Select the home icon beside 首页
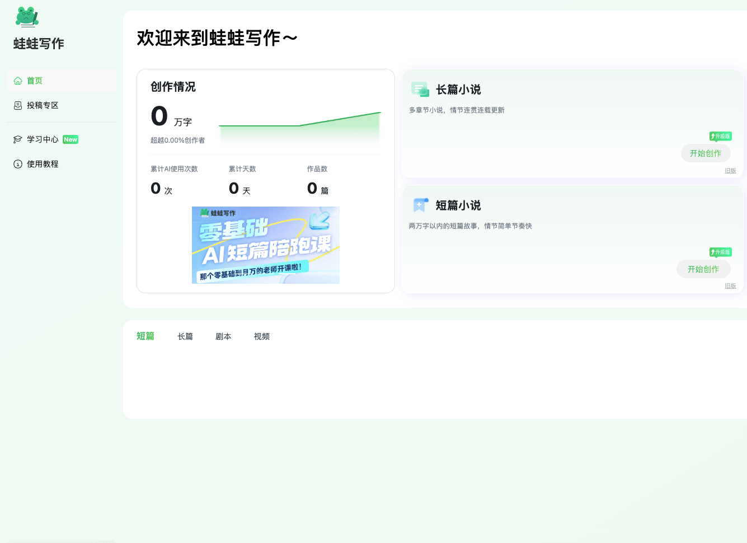This screenshot has width=747, height=543. click(x=17, y=80)
